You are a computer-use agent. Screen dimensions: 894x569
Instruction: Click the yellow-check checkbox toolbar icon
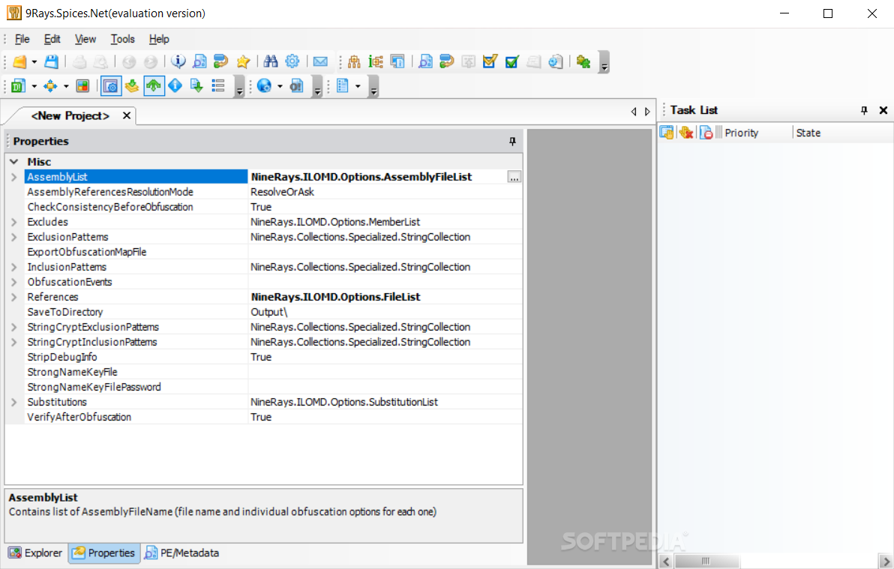pyautogui.click(x=490, y=61)
